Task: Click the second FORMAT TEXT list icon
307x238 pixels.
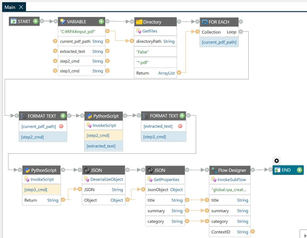Action: point(146,116)
